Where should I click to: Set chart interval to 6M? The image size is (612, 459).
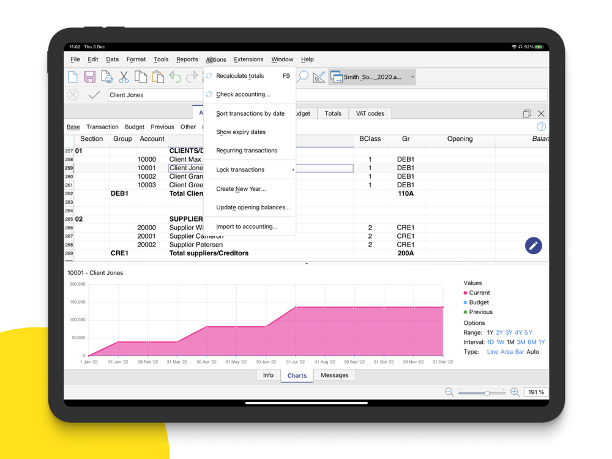(x=532, y=342)
